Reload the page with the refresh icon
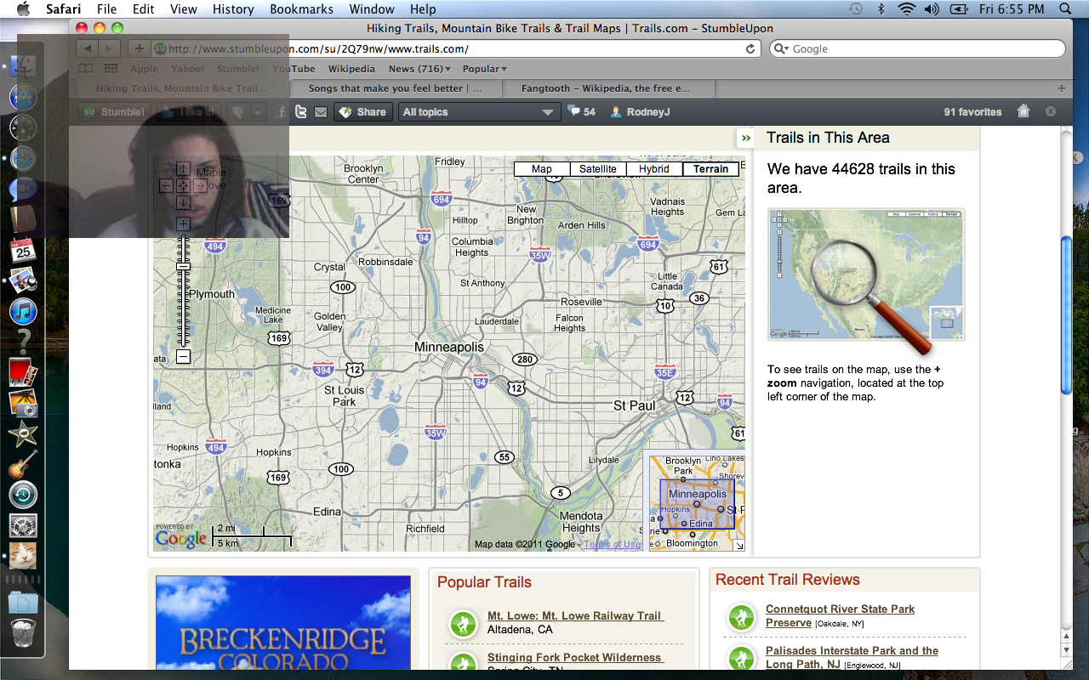 (750, 49)
